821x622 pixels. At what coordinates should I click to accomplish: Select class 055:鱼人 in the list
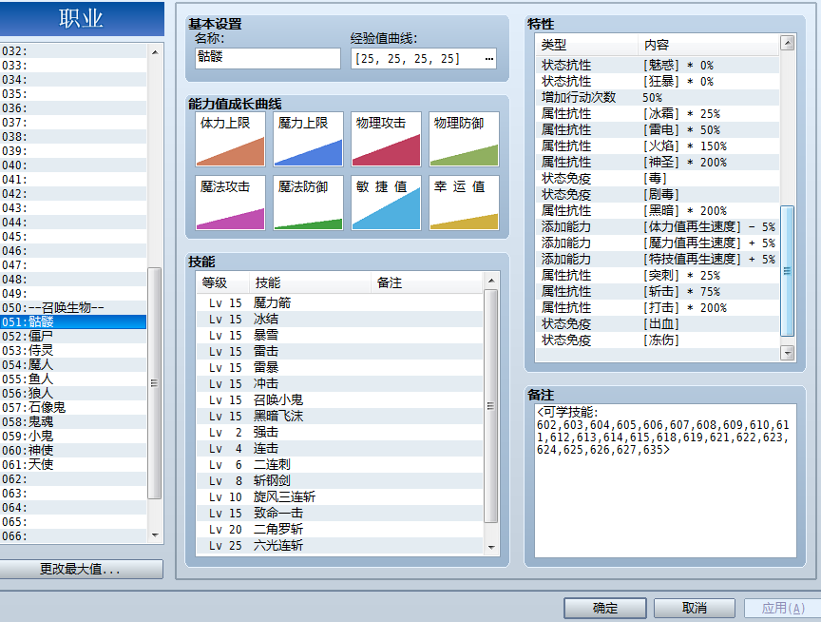[x=73, y=379]
